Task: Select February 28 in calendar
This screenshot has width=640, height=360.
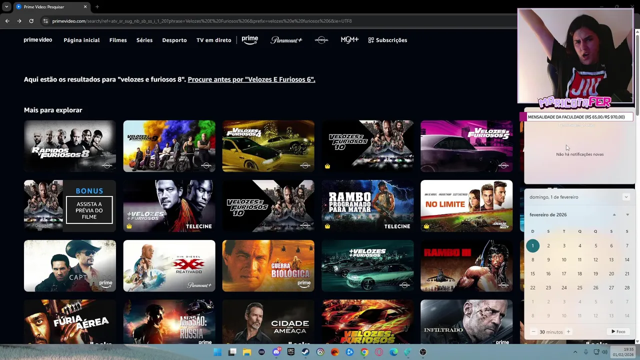Action: [627, 287]
